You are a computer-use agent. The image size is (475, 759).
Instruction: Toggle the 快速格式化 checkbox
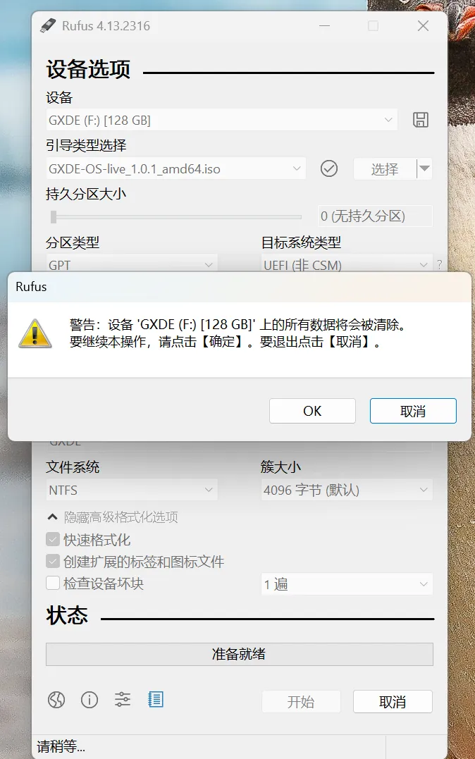click(53, 539)
